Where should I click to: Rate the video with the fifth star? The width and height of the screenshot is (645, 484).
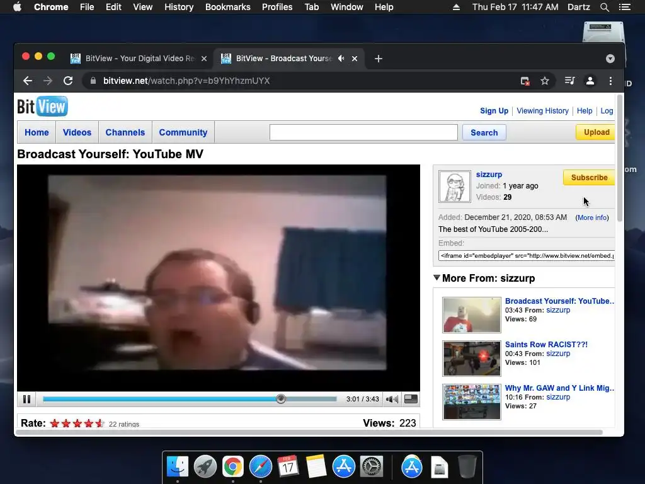tap(100, 423)
